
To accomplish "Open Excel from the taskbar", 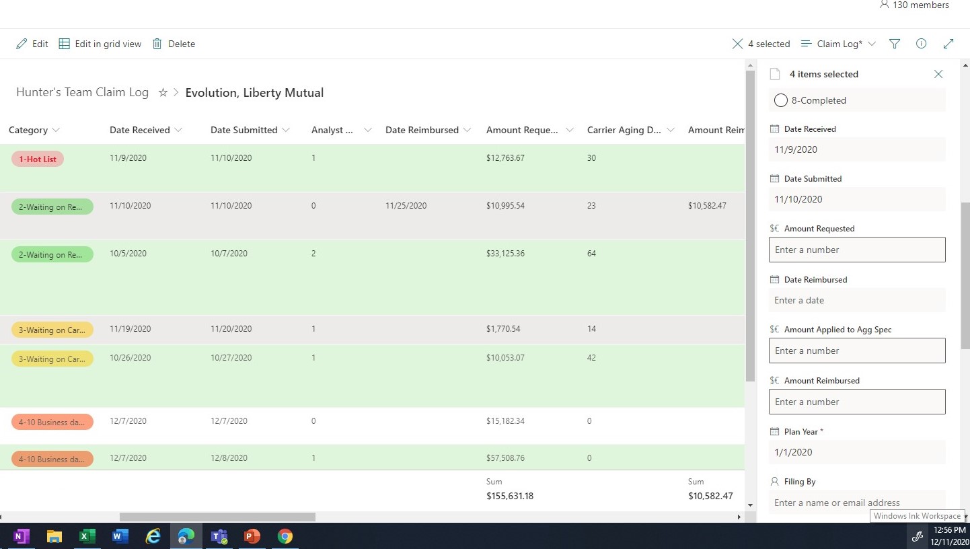I will [87, 536].
